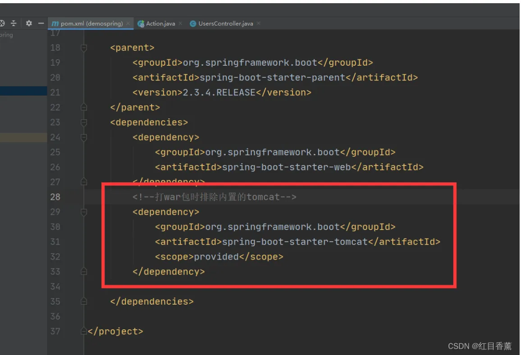Click the spring-boot-starter-parent artifactId line
The width and height of the screenshot is (521, 355).
click(275, 78)
